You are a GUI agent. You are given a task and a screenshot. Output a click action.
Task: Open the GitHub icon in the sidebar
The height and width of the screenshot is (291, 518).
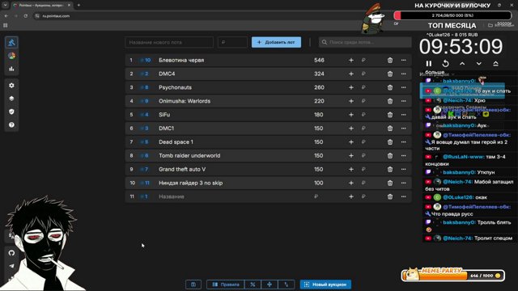[11, 253]
